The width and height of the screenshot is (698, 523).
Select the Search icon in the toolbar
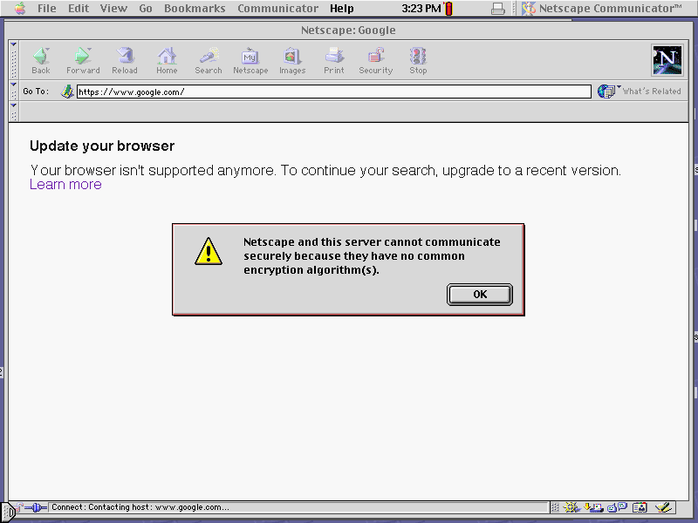click(x=208, y=58)
